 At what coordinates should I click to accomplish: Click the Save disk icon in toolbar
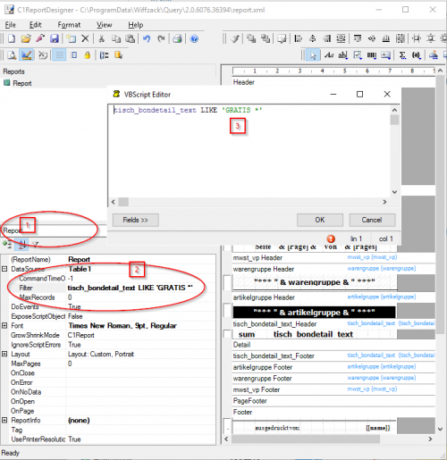click(x=55, y=38)
